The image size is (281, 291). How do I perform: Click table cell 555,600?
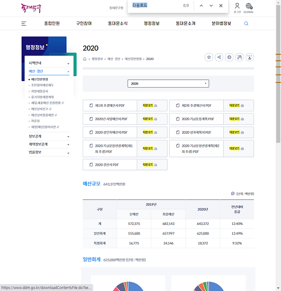click(134, 233)
